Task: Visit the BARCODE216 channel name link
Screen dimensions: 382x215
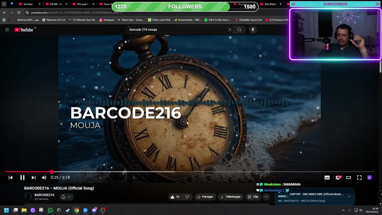Action: [x=44, y=195]
